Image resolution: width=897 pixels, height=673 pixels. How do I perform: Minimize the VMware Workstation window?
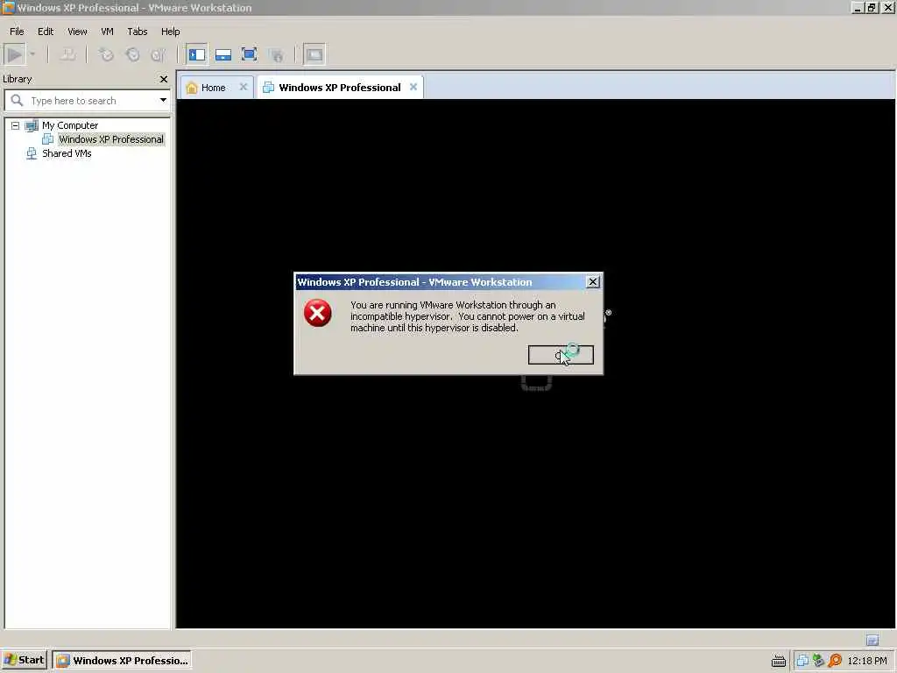858,8
